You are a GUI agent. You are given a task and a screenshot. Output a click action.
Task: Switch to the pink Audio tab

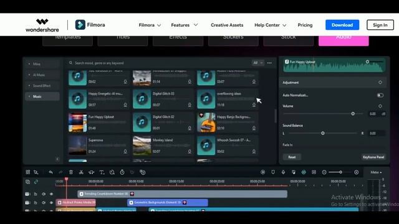tap(344, 40)
